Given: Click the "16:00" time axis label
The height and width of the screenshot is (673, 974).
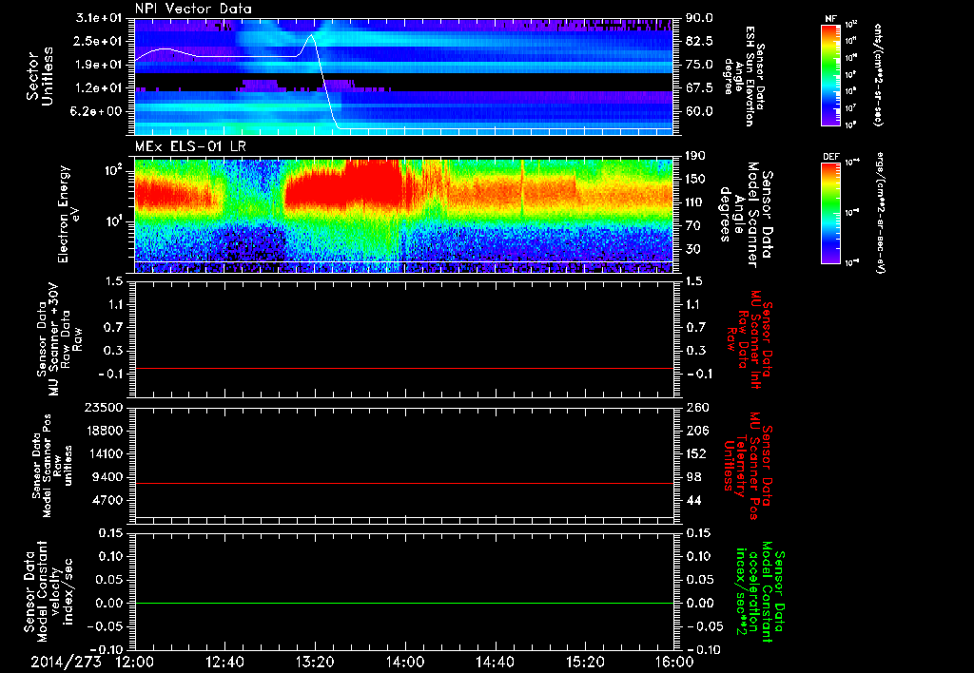Looking at the screenshot, I should point(674,663).
